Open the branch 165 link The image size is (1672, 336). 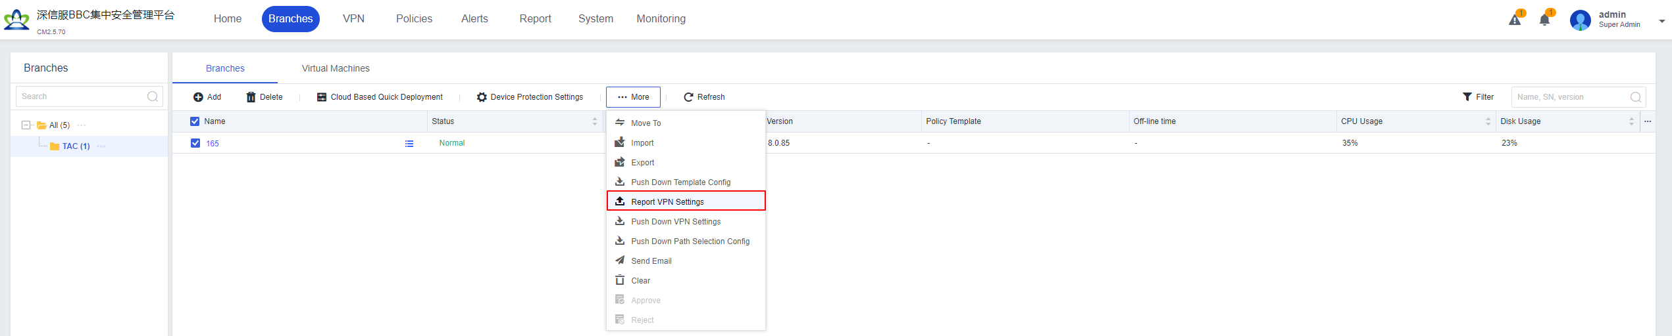pyautogui.click(x=213, y=144)
